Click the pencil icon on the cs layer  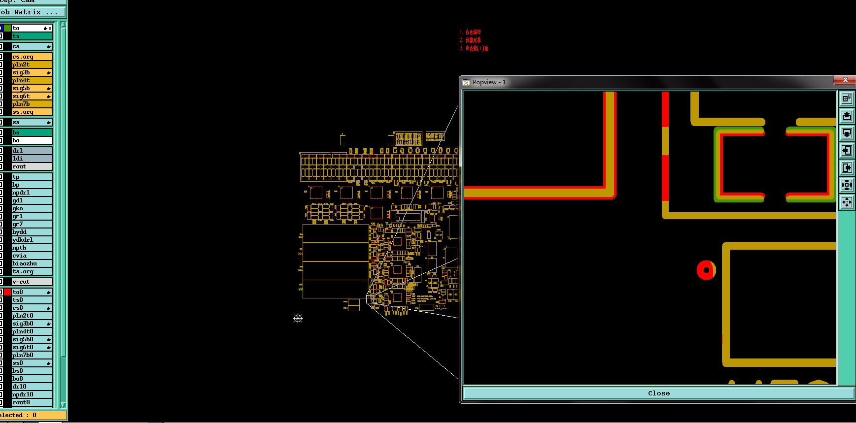coord(49,47)
